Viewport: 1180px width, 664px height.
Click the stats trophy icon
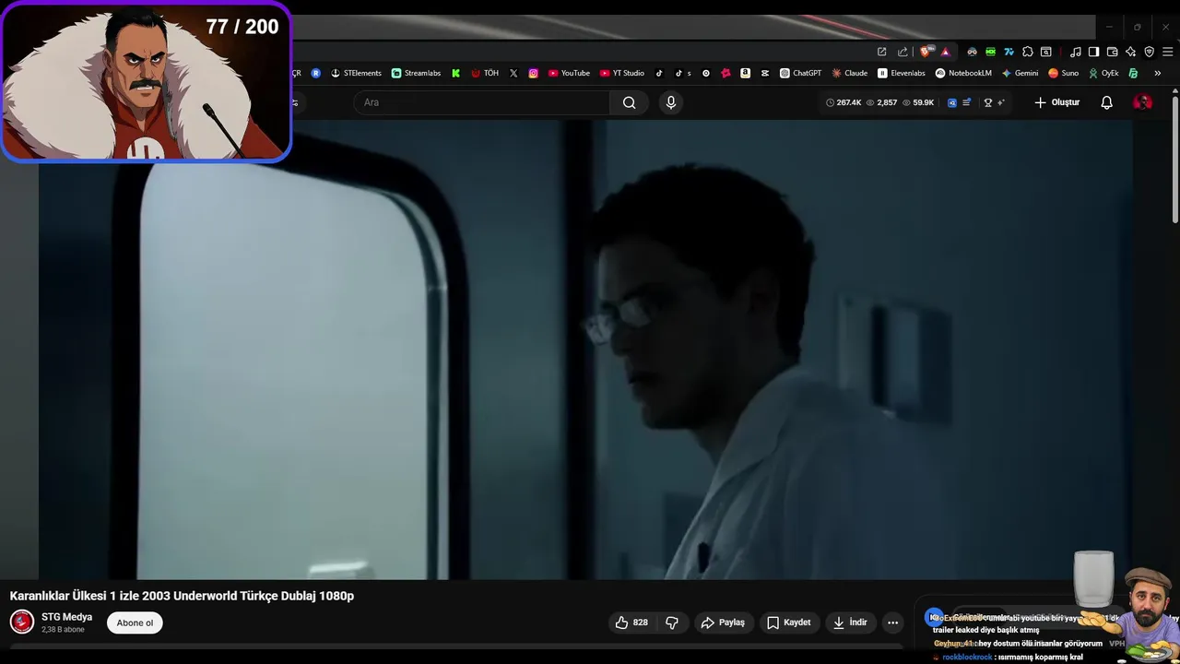pos(987,102)
